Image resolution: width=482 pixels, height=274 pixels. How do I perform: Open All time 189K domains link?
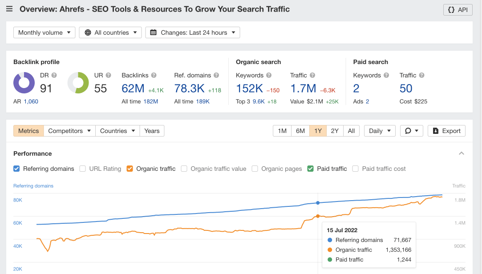[203, 101]
